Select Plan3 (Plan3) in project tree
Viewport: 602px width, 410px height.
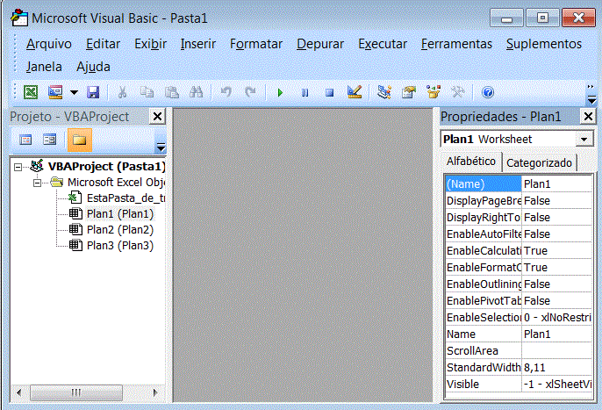120,246
